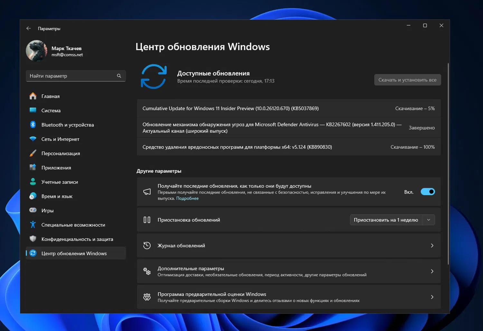Click the user profile avatar picture
The width and height of the screenshot is (483, 331).
[x=37, y=51]
